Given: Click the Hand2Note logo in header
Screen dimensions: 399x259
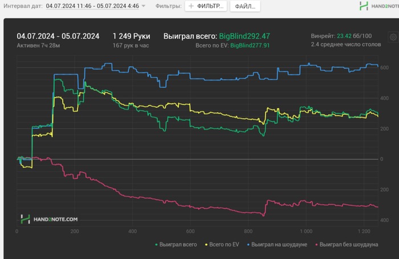Looking at the screenshot, I should (379, 6).
